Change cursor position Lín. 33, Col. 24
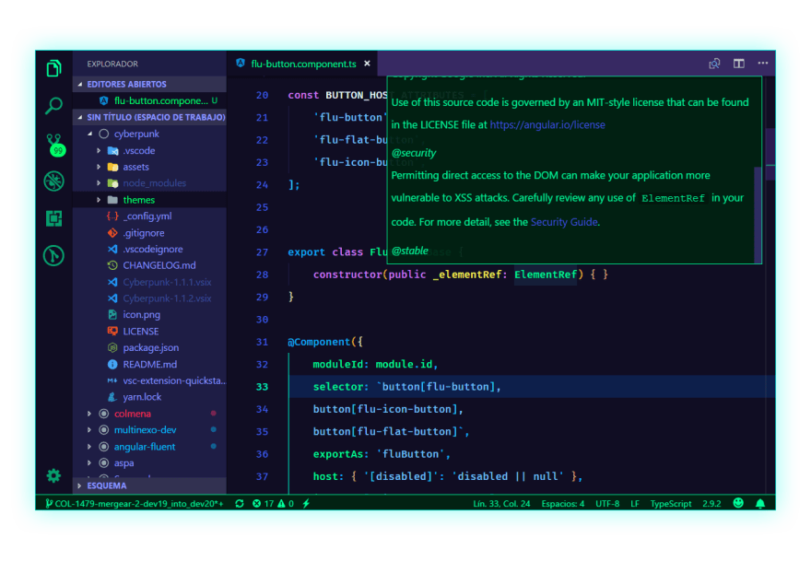The image size is (811, 561). 501,503
